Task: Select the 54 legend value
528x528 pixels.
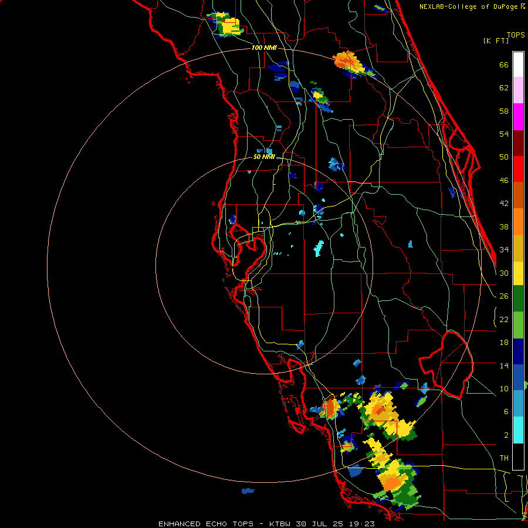Action: (x=504, y=134)
